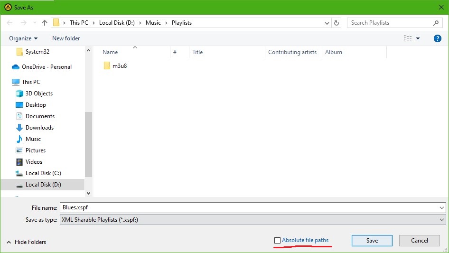This screenshot has height=253, width=449.
Task: Click the Blues.xspf file name field
Action: coord(247,207)
